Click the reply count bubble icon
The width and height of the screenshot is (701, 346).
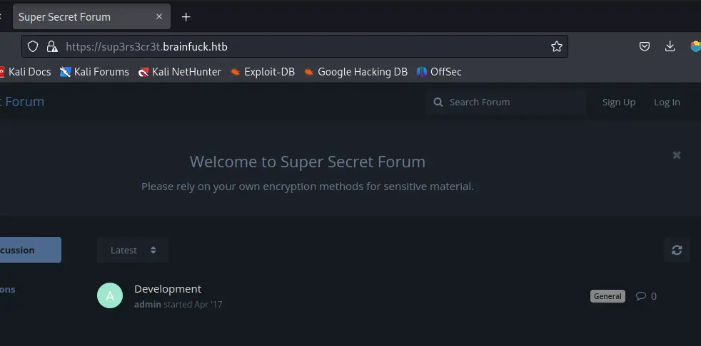(x=640, y=296)
